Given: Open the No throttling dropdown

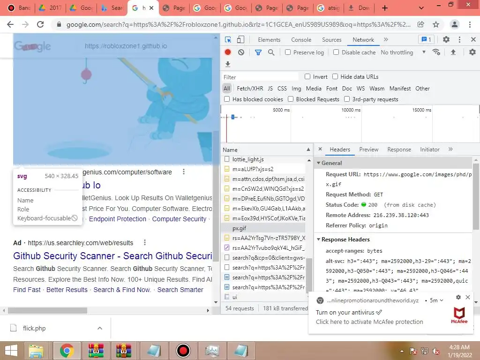Looking at the screenshot, I should (403, 52).
